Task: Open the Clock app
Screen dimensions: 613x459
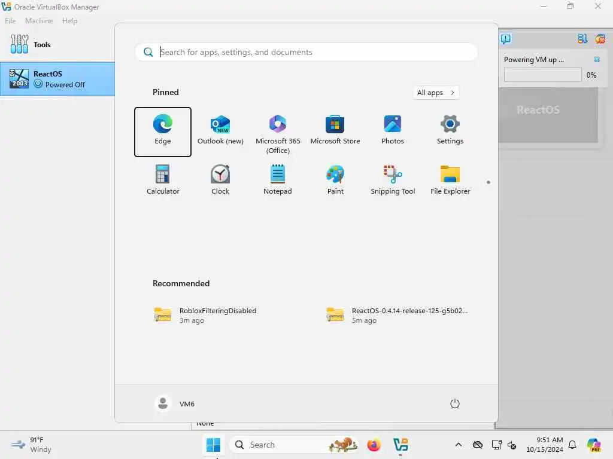Action: click(220, 180)
